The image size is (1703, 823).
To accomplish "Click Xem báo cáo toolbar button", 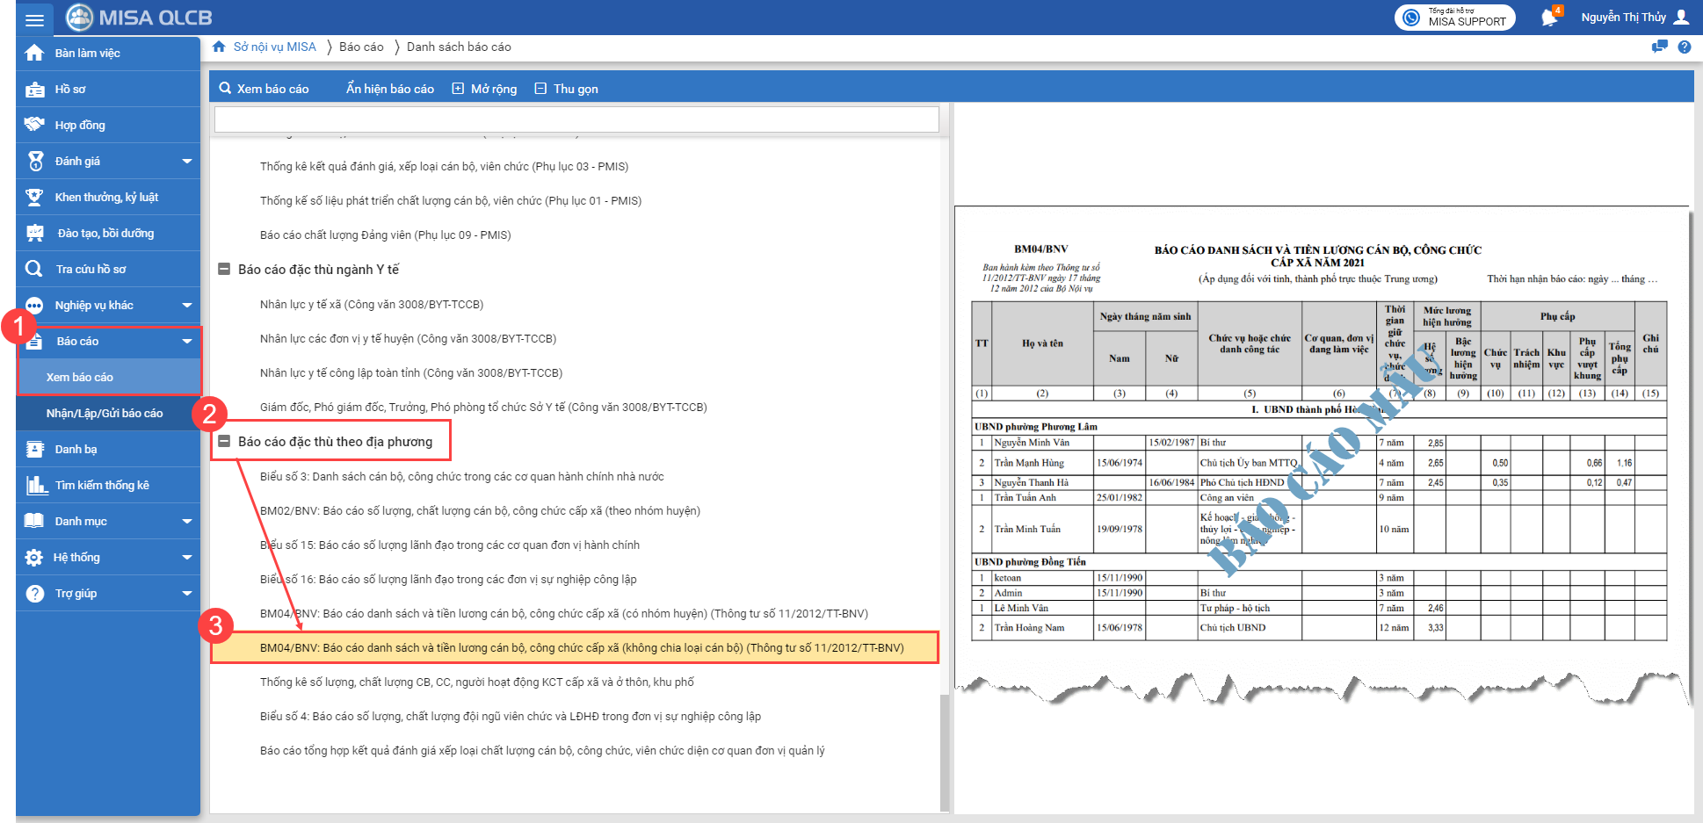I will click(x=264, y=89).
